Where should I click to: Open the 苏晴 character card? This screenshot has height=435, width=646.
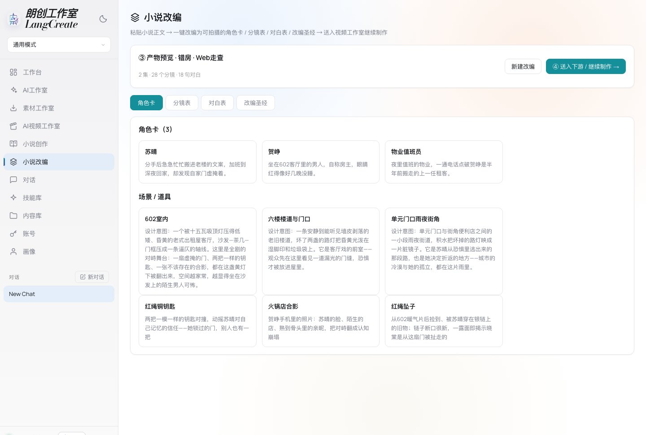[x=197, y=162]
